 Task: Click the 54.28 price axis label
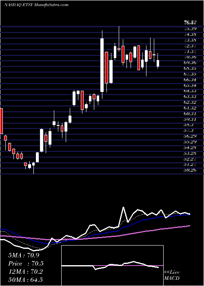(190, 147)
